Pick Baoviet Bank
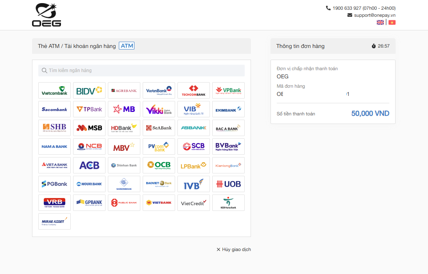 coord(159,184)
